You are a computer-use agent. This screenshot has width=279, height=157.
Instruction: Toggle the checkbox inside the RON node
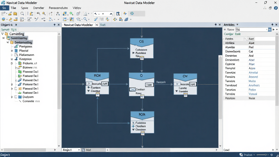[x=89, y=84]
